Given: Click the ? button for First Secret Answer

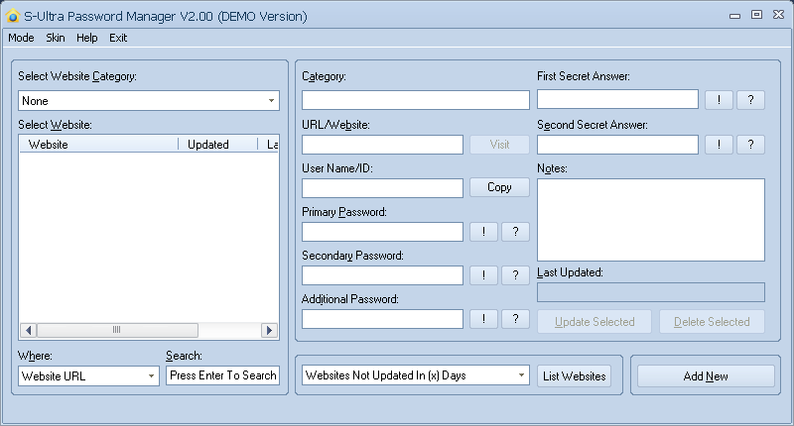Looking at the screenshot, I should (x=751, y=99).
